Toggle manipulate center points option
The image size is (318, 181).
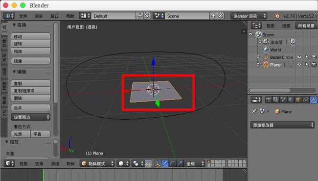[148, 163]
